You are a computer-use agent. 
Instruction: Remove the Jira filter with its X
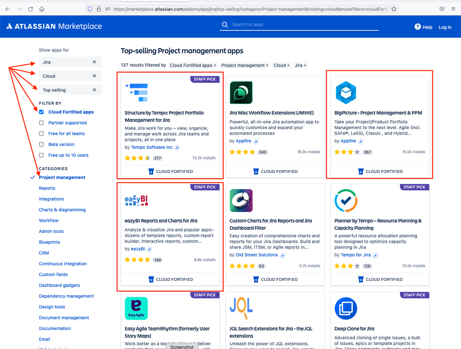(x=95, y=62)
